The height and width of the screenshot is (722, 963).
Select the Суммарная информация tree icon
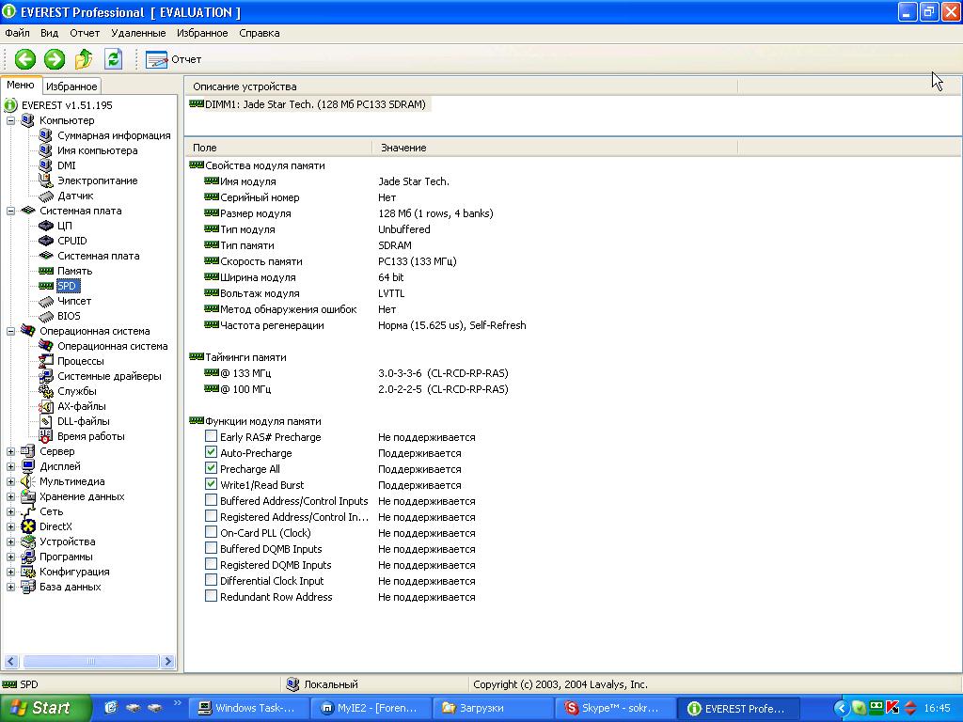[x=45, y=135]
